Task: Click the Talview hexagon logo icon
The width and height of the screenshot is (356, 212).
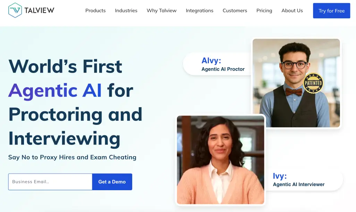Action: (x=15, y=10)
